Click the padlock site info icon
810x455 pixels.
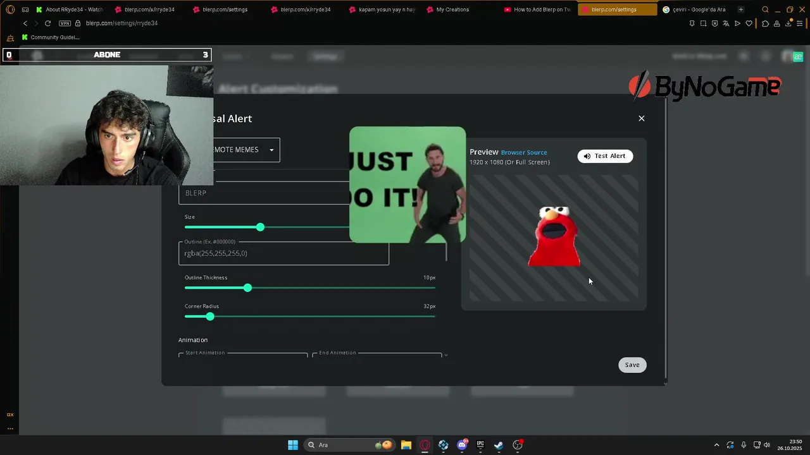pyautogui.click(x=78, y=23)
